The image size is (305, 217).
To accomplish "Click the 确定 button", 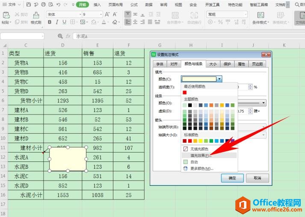I will (x=232, y=178).
